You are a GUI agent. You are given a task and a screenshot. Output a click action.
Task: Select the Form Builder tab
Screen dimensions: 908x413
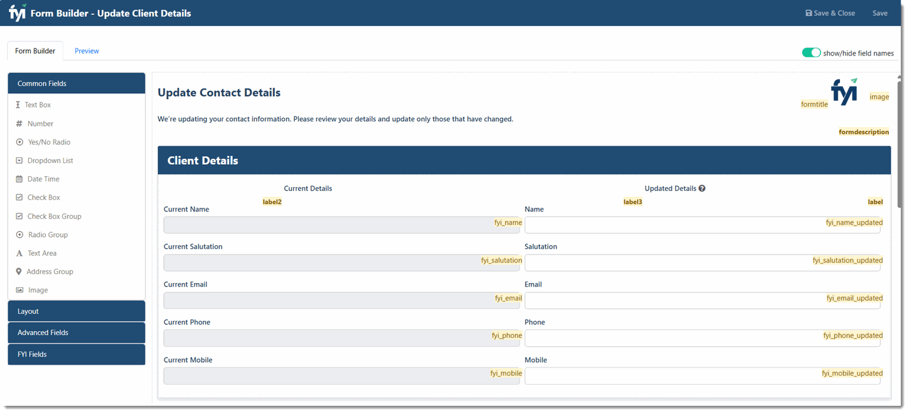pos(35,51)
